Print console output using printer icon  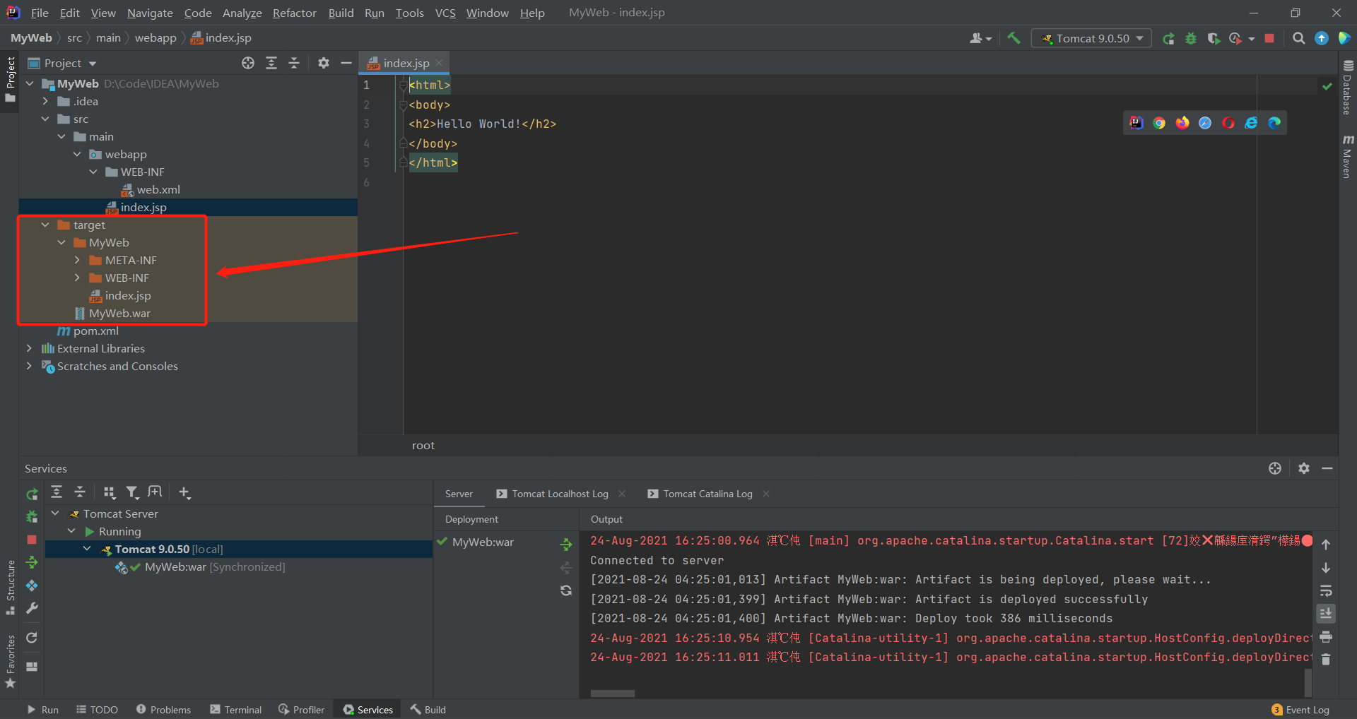pos(1327,637)
